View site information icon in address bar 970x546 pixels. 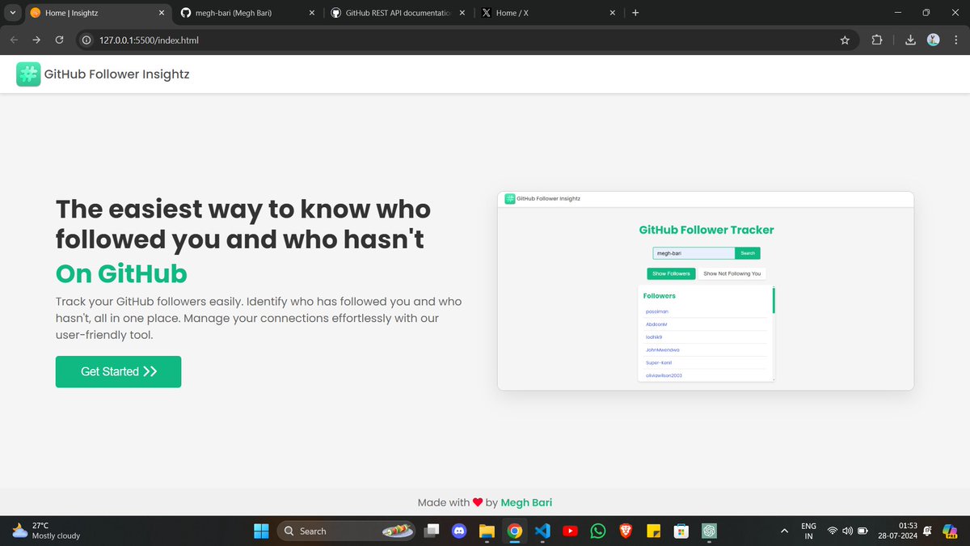pos(87,40)
